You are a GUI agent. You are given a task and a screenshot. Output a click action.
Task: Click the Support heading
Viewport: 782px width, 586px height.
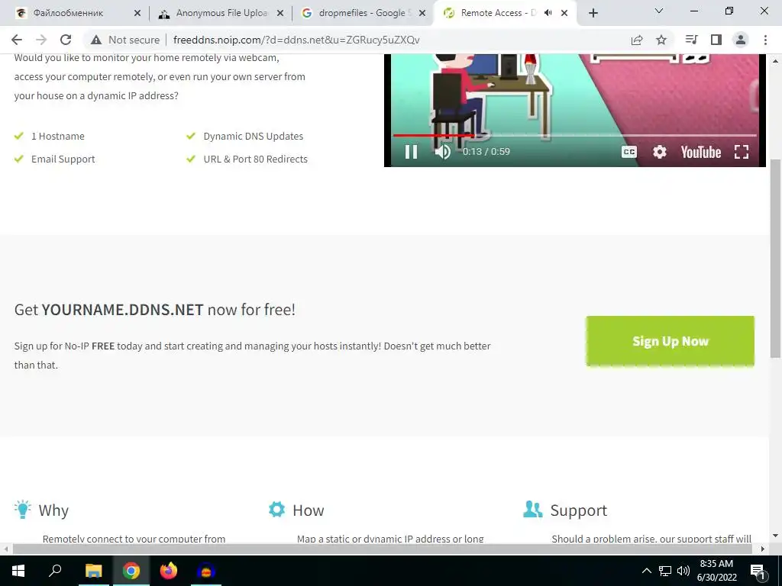click(x=579, y=510)
